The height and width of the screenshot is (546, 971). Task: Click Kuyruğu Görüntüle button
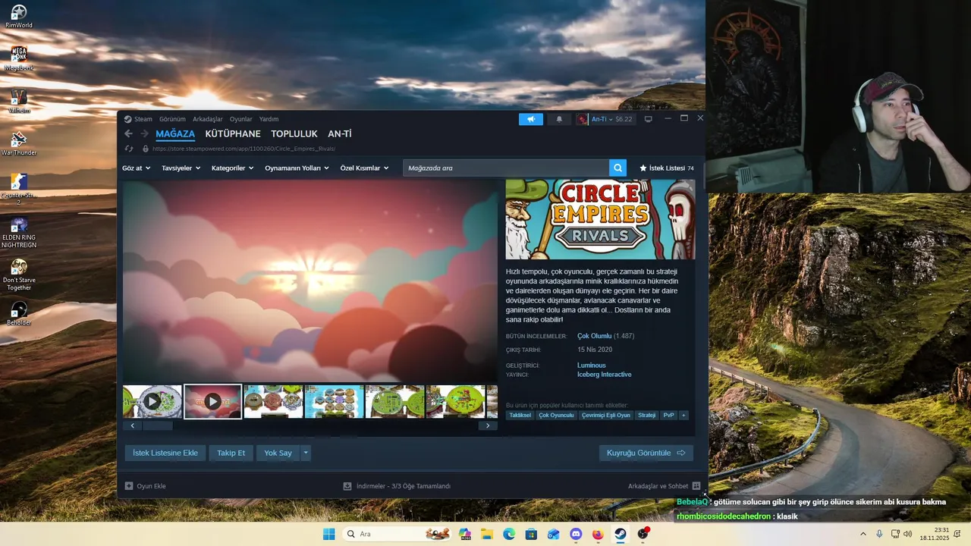point(646,453)
